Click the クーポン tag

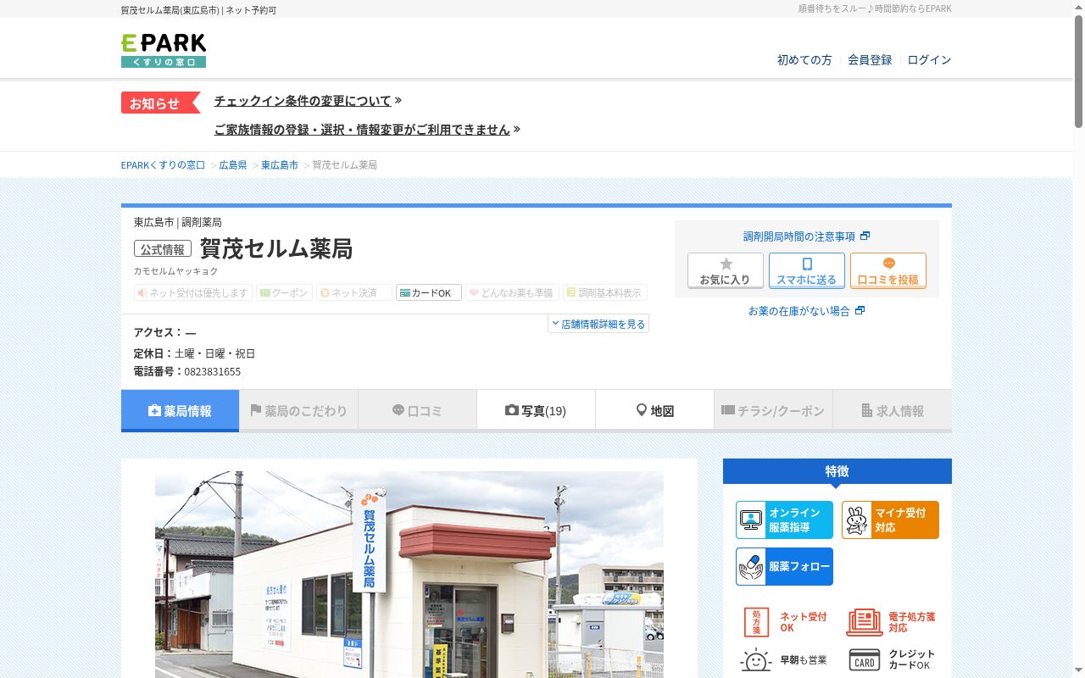coord(284,292)
